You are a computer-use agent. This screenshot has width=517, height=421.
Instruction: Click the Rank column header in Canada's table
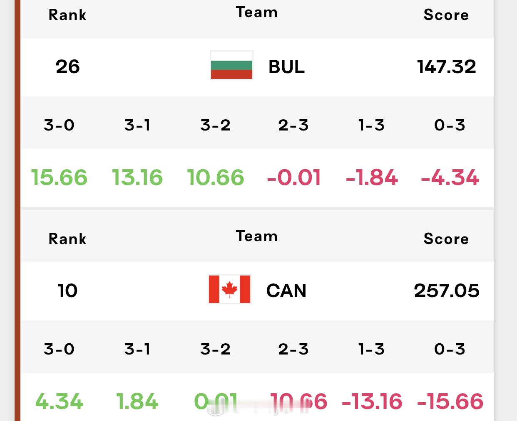pyautogui.click(x=67, y=239)
